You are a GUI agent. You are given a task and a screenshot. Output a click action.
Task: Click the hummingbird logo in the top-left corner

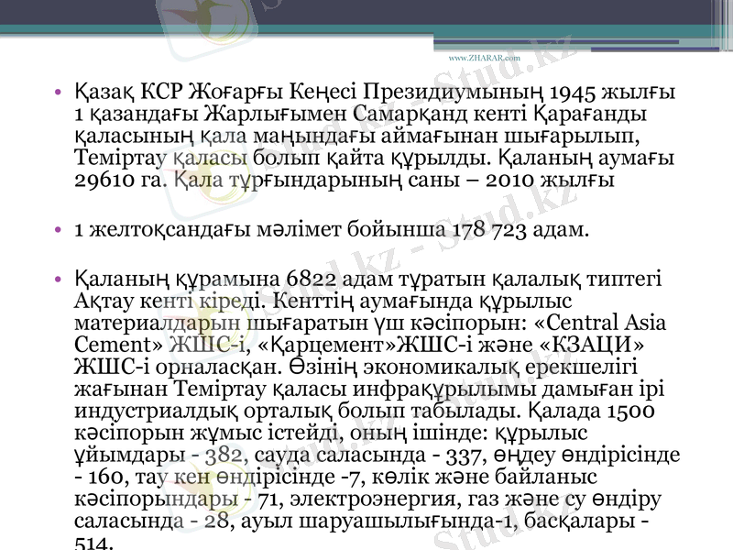coord(206,18)
